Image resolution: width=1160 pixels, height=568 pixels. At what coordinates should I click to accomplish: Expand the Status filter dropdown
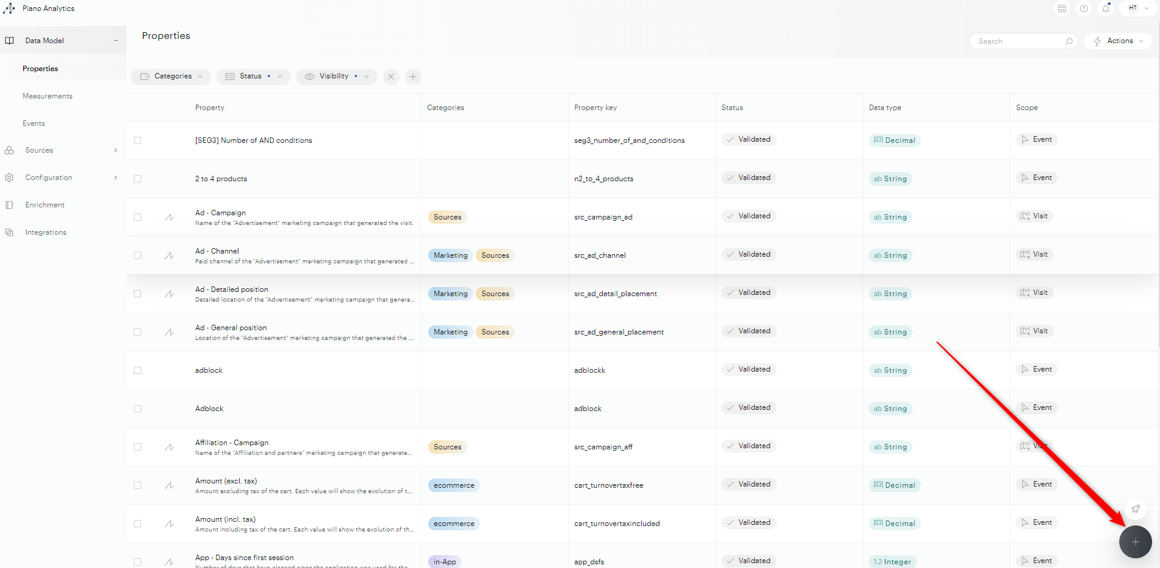[x=254, y=77]
